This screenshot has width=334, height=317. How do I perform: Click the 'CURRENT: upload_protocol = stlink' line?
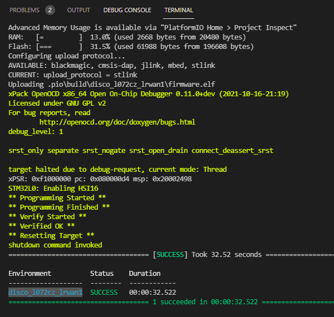(x=72, y=75)
